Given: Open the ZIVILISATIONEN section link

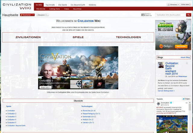Looking at the screenshot, I should [x=28, y=37].
